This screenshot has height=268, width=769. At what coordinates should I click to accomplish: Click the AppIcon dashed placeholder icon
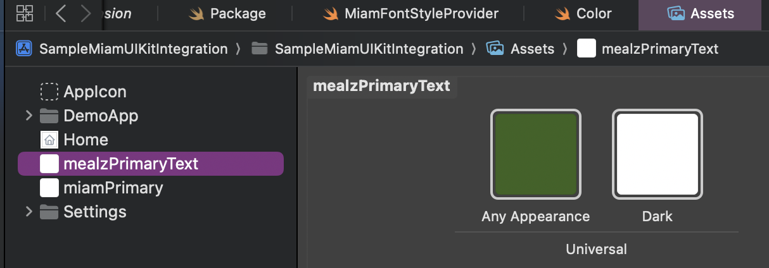tap(49, 92)
